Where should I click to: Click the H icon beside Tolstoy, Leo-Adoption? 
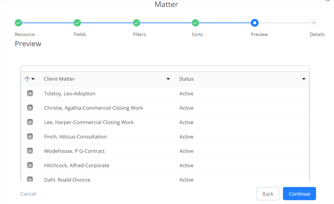(x=30, y=93)
